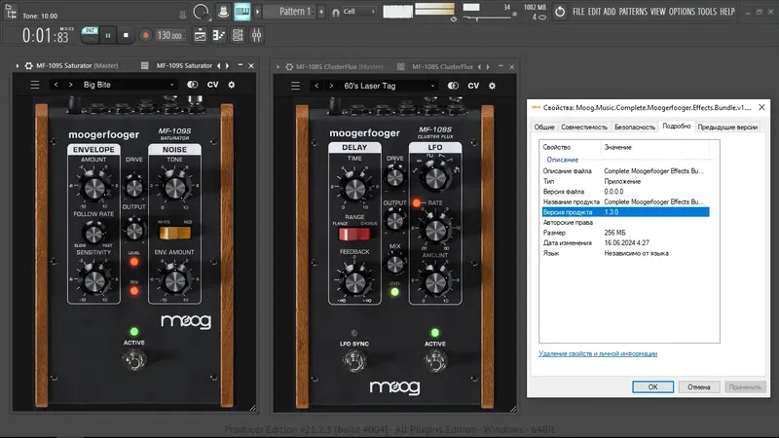
Task: Click the tempo field showing 130.000
Action: [x=169, y=36]
